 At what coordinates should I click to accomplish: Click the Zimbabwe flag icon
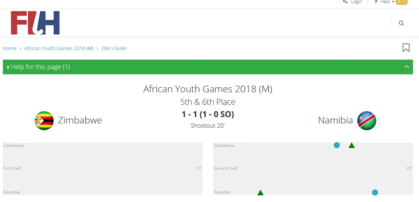[44, 121]
